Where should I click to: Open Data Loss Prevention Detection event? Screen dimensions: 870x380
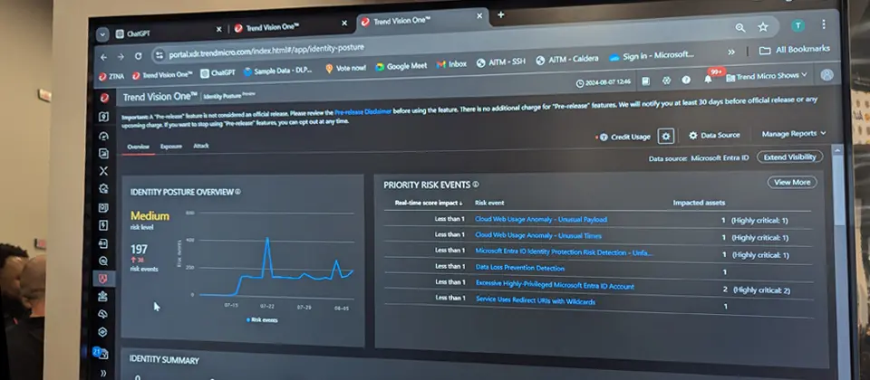(520, 268)
